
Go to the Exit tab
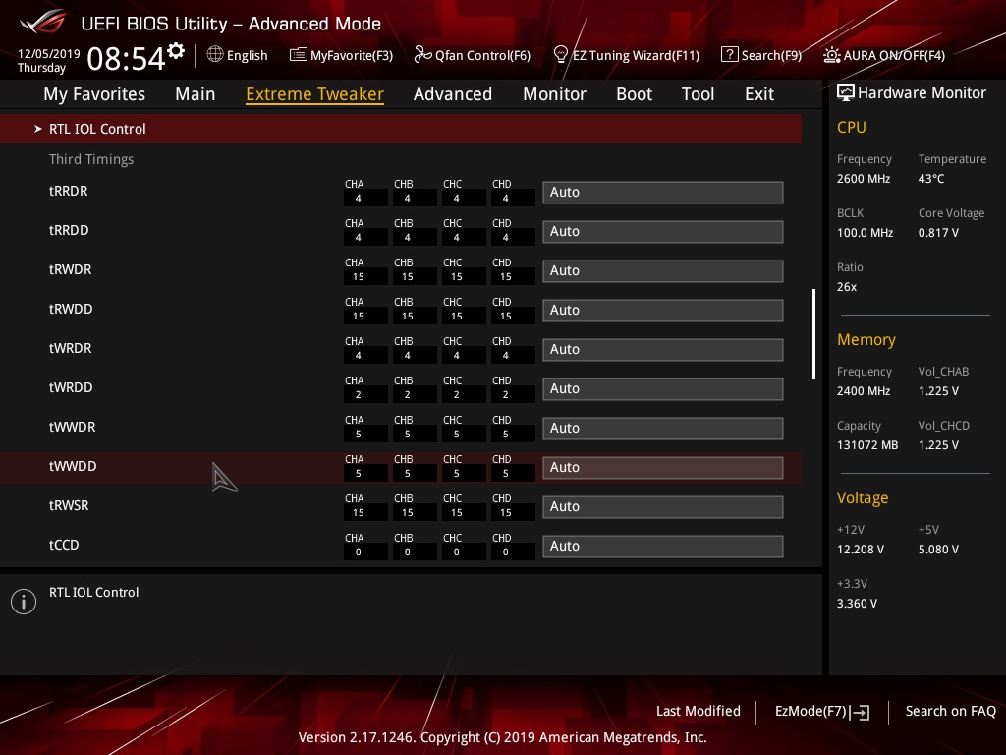pos(759,93)
